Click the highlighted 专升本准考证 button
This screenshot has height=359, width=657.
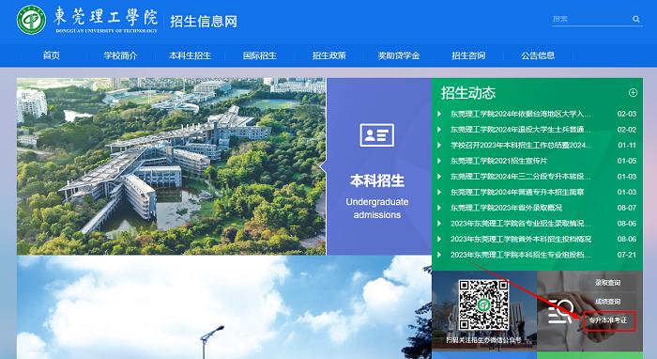point(609,320)
